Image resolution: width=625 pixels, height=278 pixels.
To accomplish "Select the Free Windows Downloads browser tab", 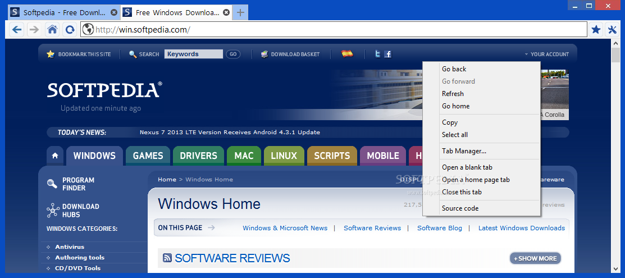I will 176,12.
